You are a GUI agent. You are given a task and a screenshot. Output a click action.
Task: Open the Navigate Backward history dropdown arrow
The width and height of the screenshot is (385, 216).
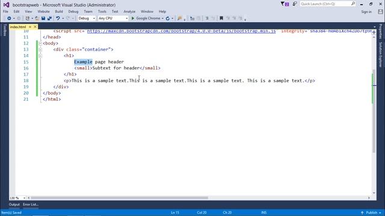coord(14,19)
